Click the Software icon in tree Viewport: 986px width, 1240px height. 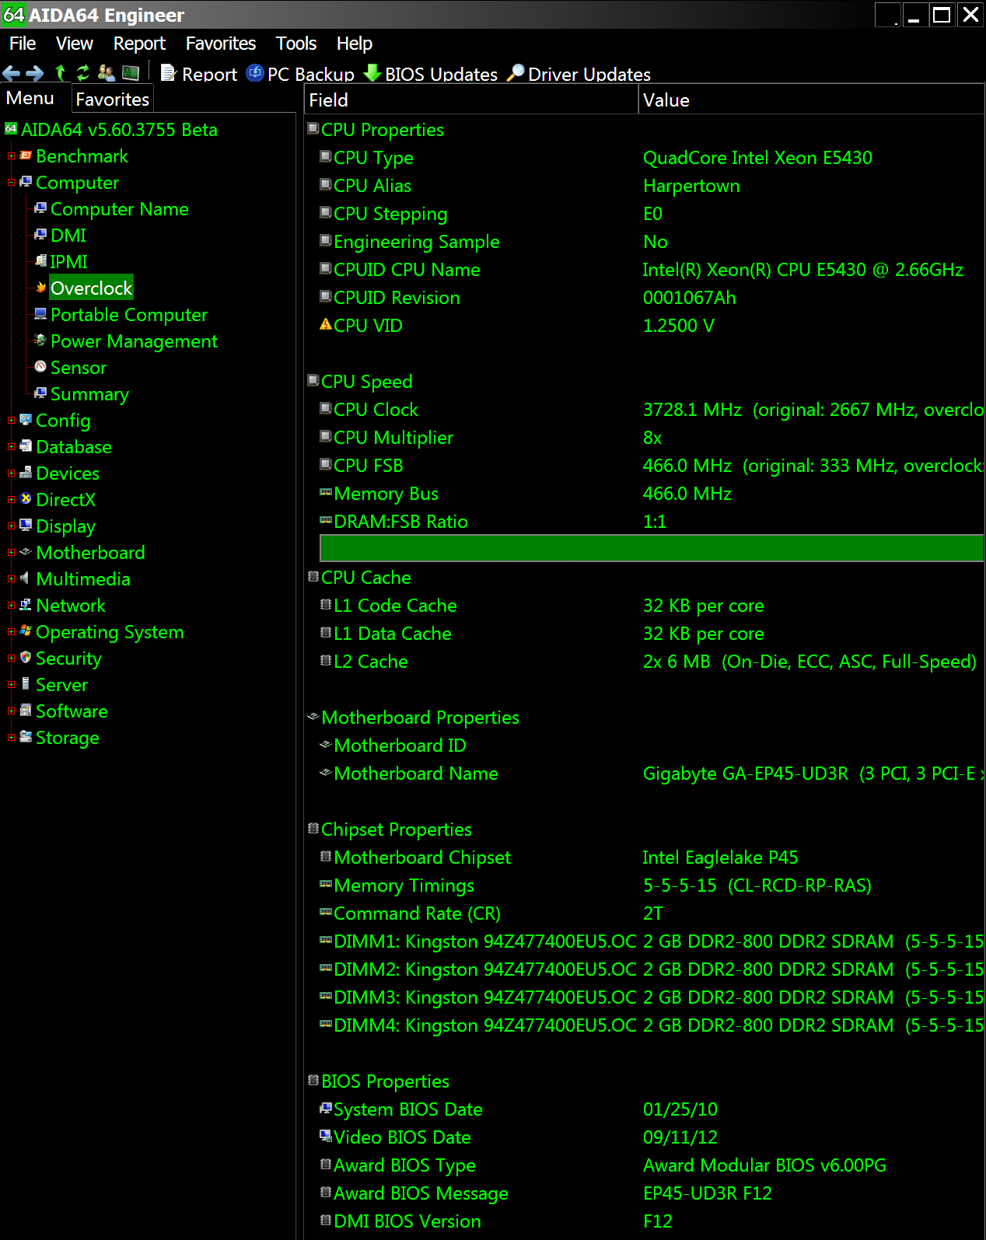click(26, 711)
